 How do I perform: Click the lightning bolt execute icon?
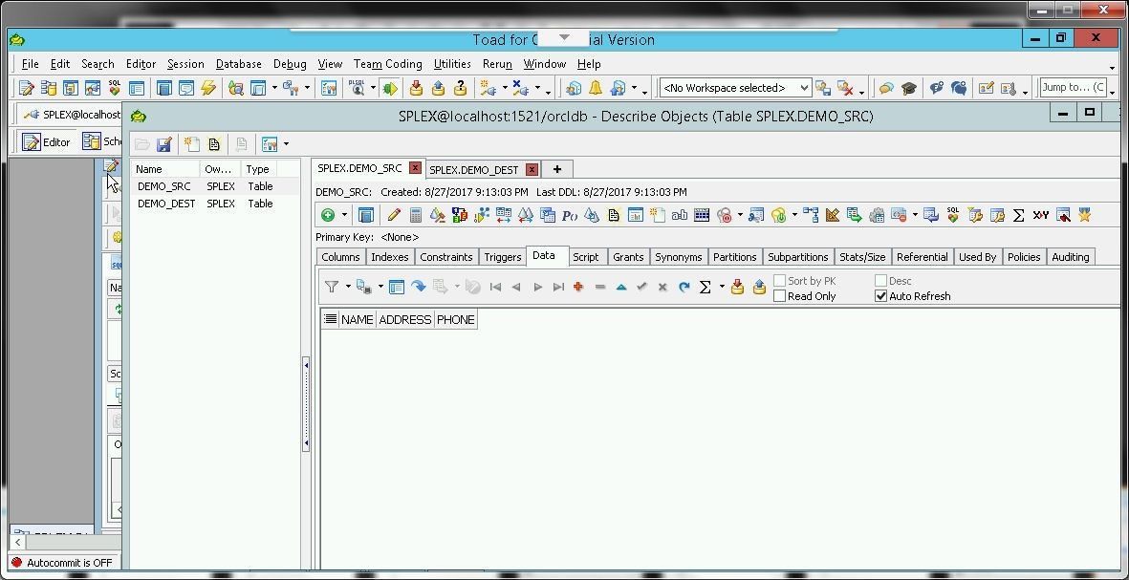tap(208, 88)
